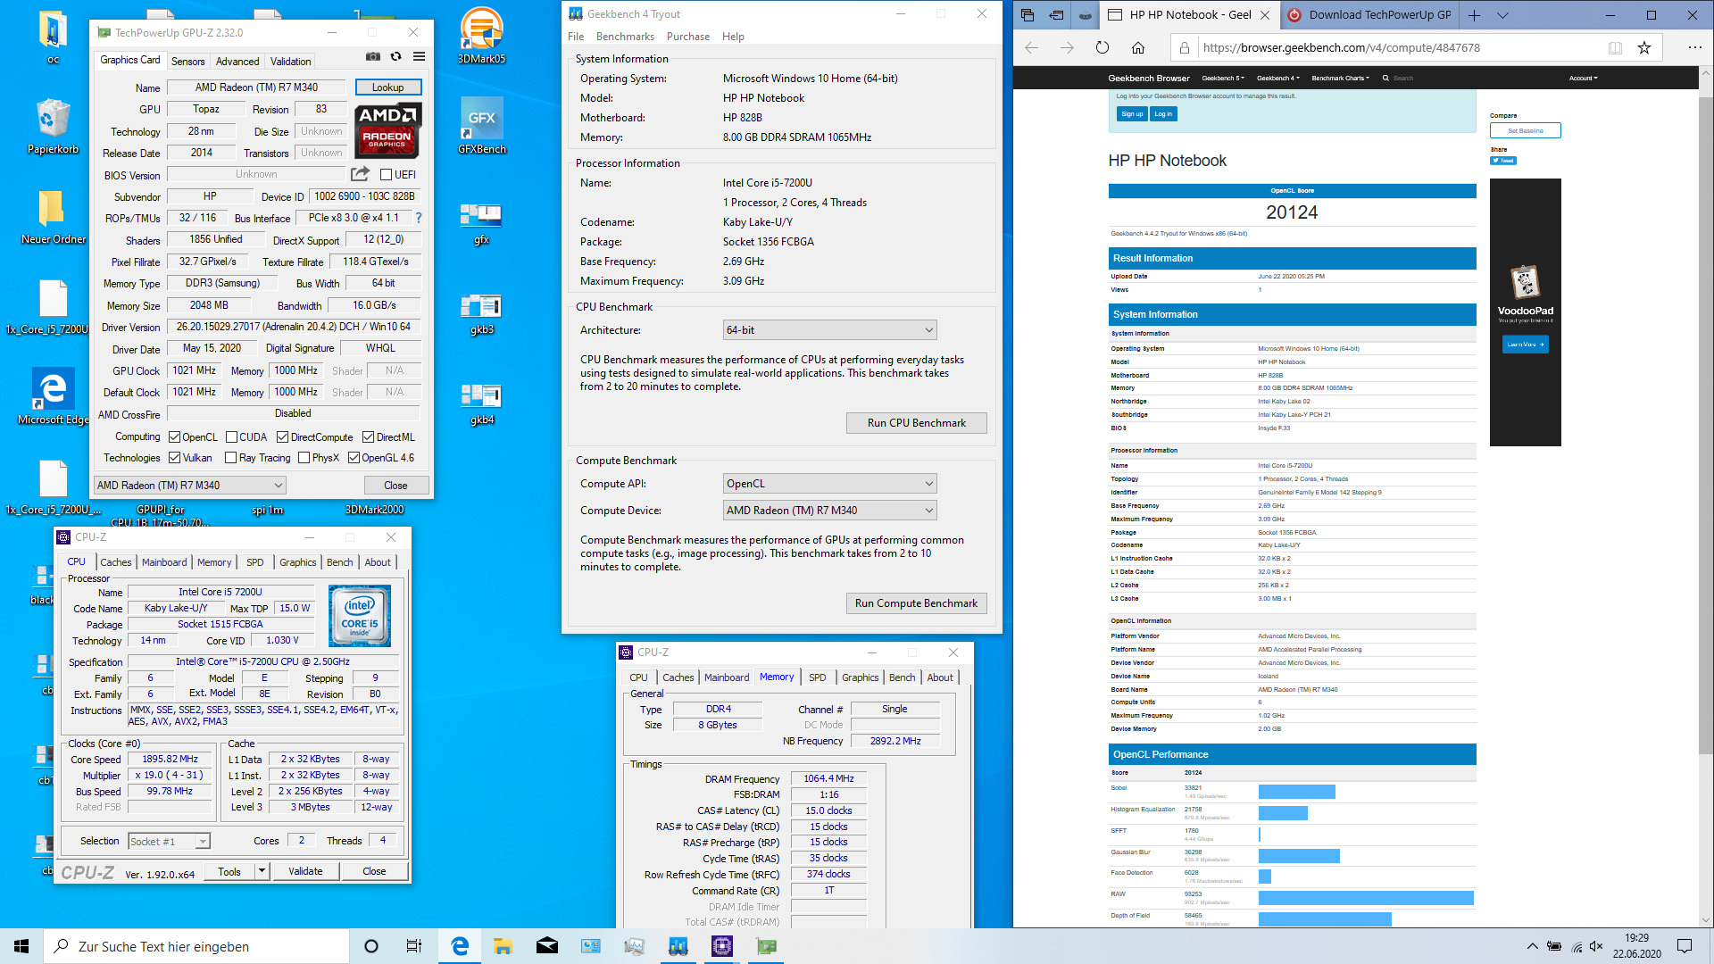Expand Benchmark Charts menu on website
This screenshot has width=1714, height=964.
(1341, 79)
